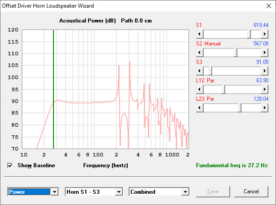Click the L12 value 63.90
Viewport: 276px width, 205px height.
click(262, 80)
